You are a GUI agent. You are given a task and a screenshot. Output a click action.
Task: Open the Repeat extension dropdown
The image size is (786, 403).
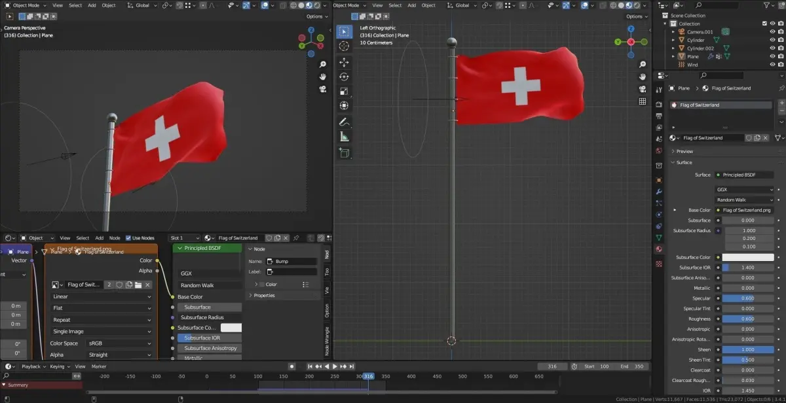coord(102,320)
